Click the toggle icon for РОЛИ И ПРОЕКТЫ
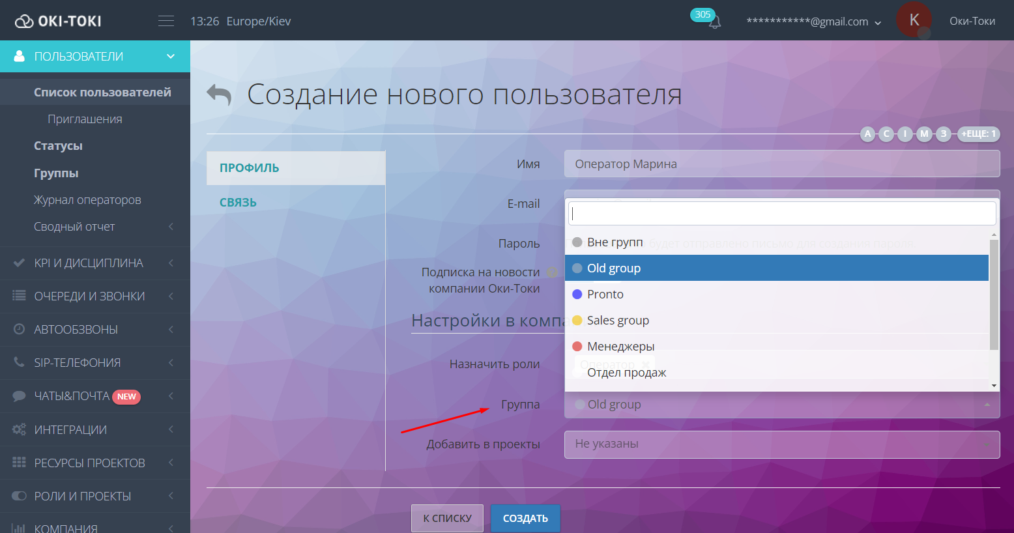 point(19,496)
